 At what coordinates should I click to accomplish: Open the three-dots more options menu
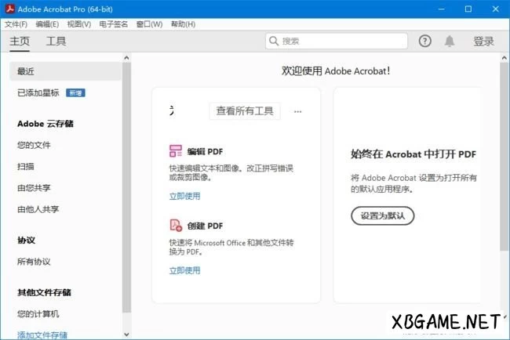coord(297,111)
